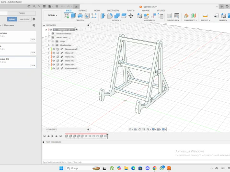Image resolution: width=230 pixels, height=172 pixels.
Task: Select the Press Pull tool
Action: [103, 16]
